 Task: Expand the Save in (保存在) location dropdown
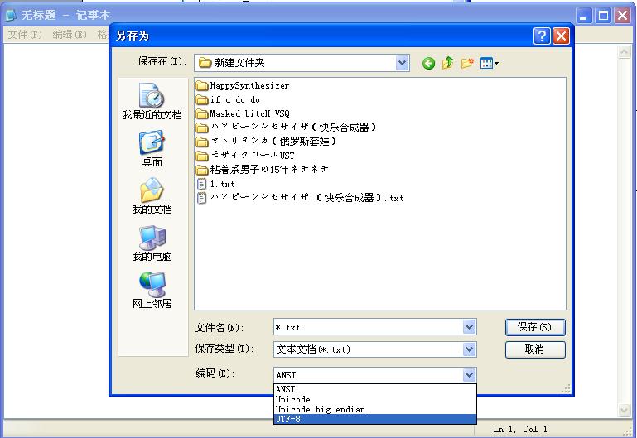[402, 63]
